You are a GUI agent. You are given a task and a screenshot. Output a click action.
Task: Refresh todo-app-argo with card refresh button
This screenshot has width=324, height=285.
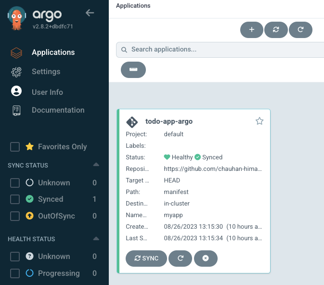point(180,259)
